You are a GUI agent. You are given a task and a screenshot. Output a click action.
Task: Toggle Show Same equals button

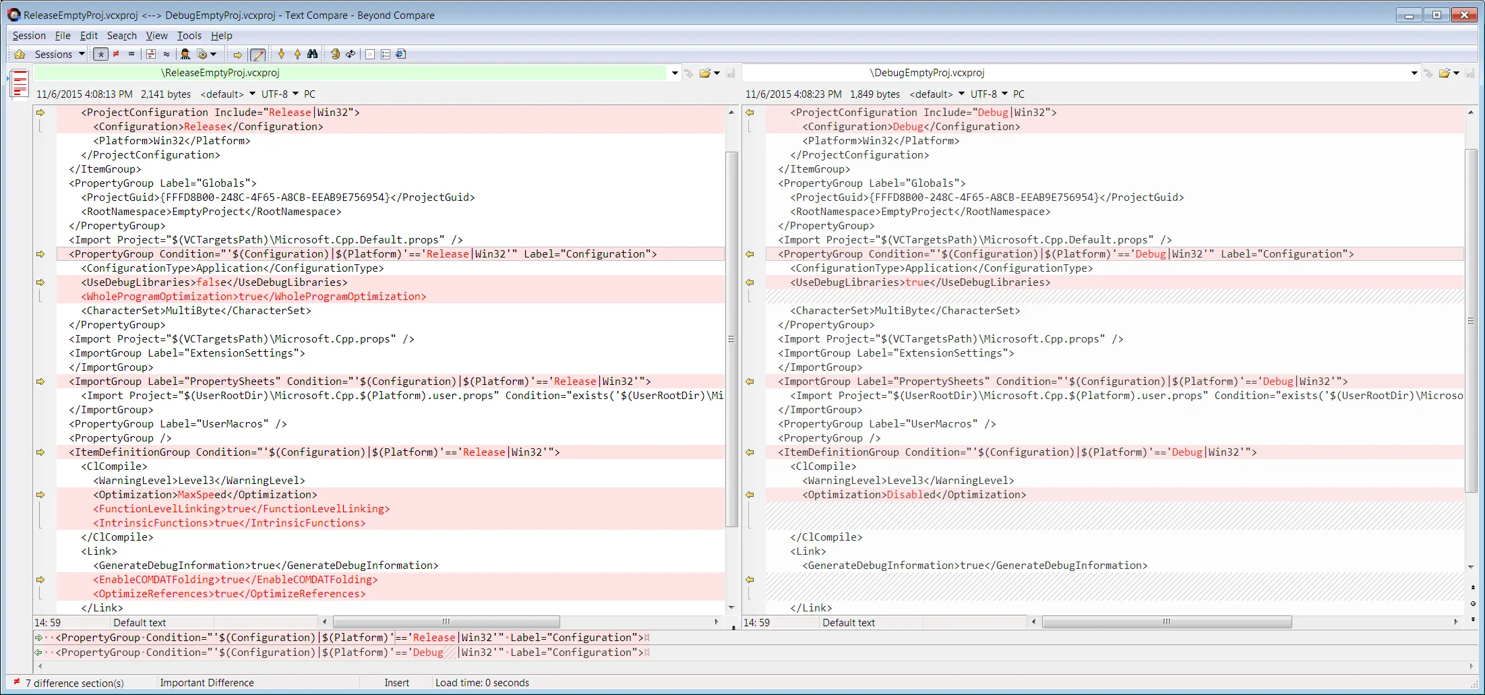point(131,54)
